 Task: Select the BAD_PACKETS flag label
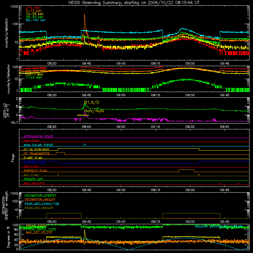click(x=34, y=183)
